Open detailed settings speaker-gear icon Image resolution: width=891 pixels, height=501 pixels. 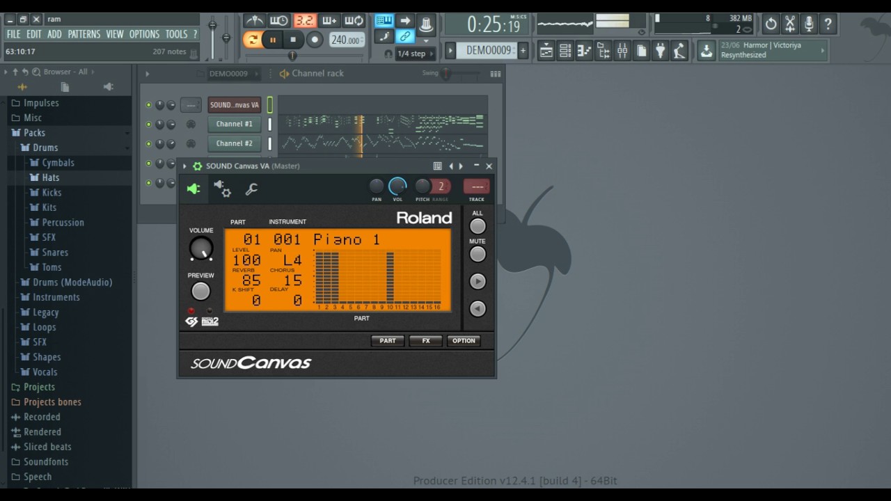click(222, 189)
